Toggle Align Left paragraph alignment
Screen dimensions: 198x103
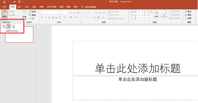tap(84, 17)
